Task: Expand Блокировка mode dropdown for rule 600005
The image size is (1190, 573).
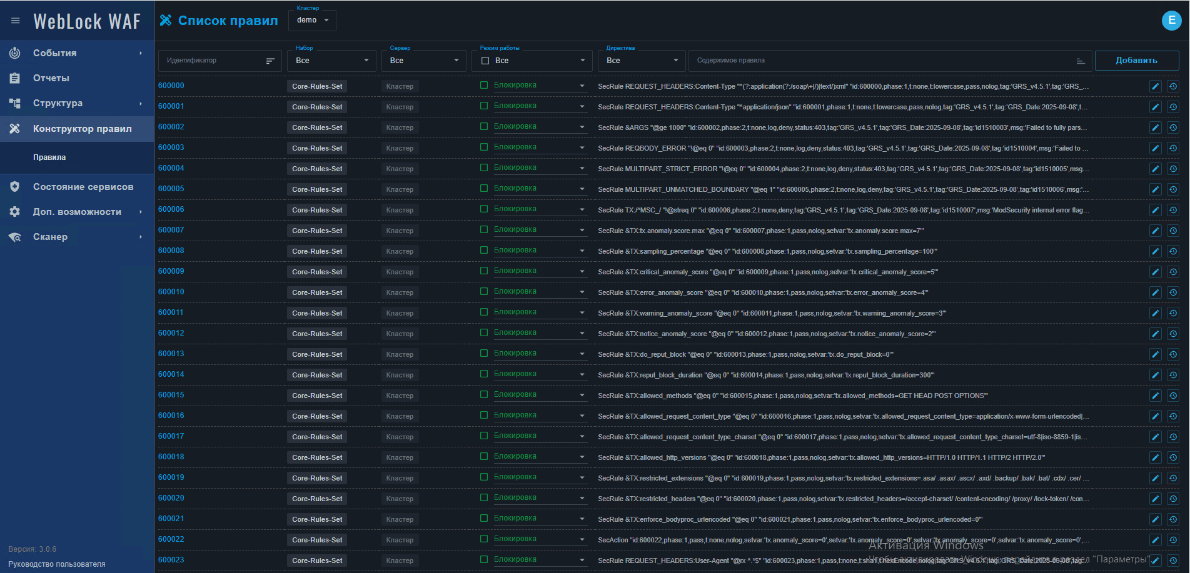Action: point(582,189)
